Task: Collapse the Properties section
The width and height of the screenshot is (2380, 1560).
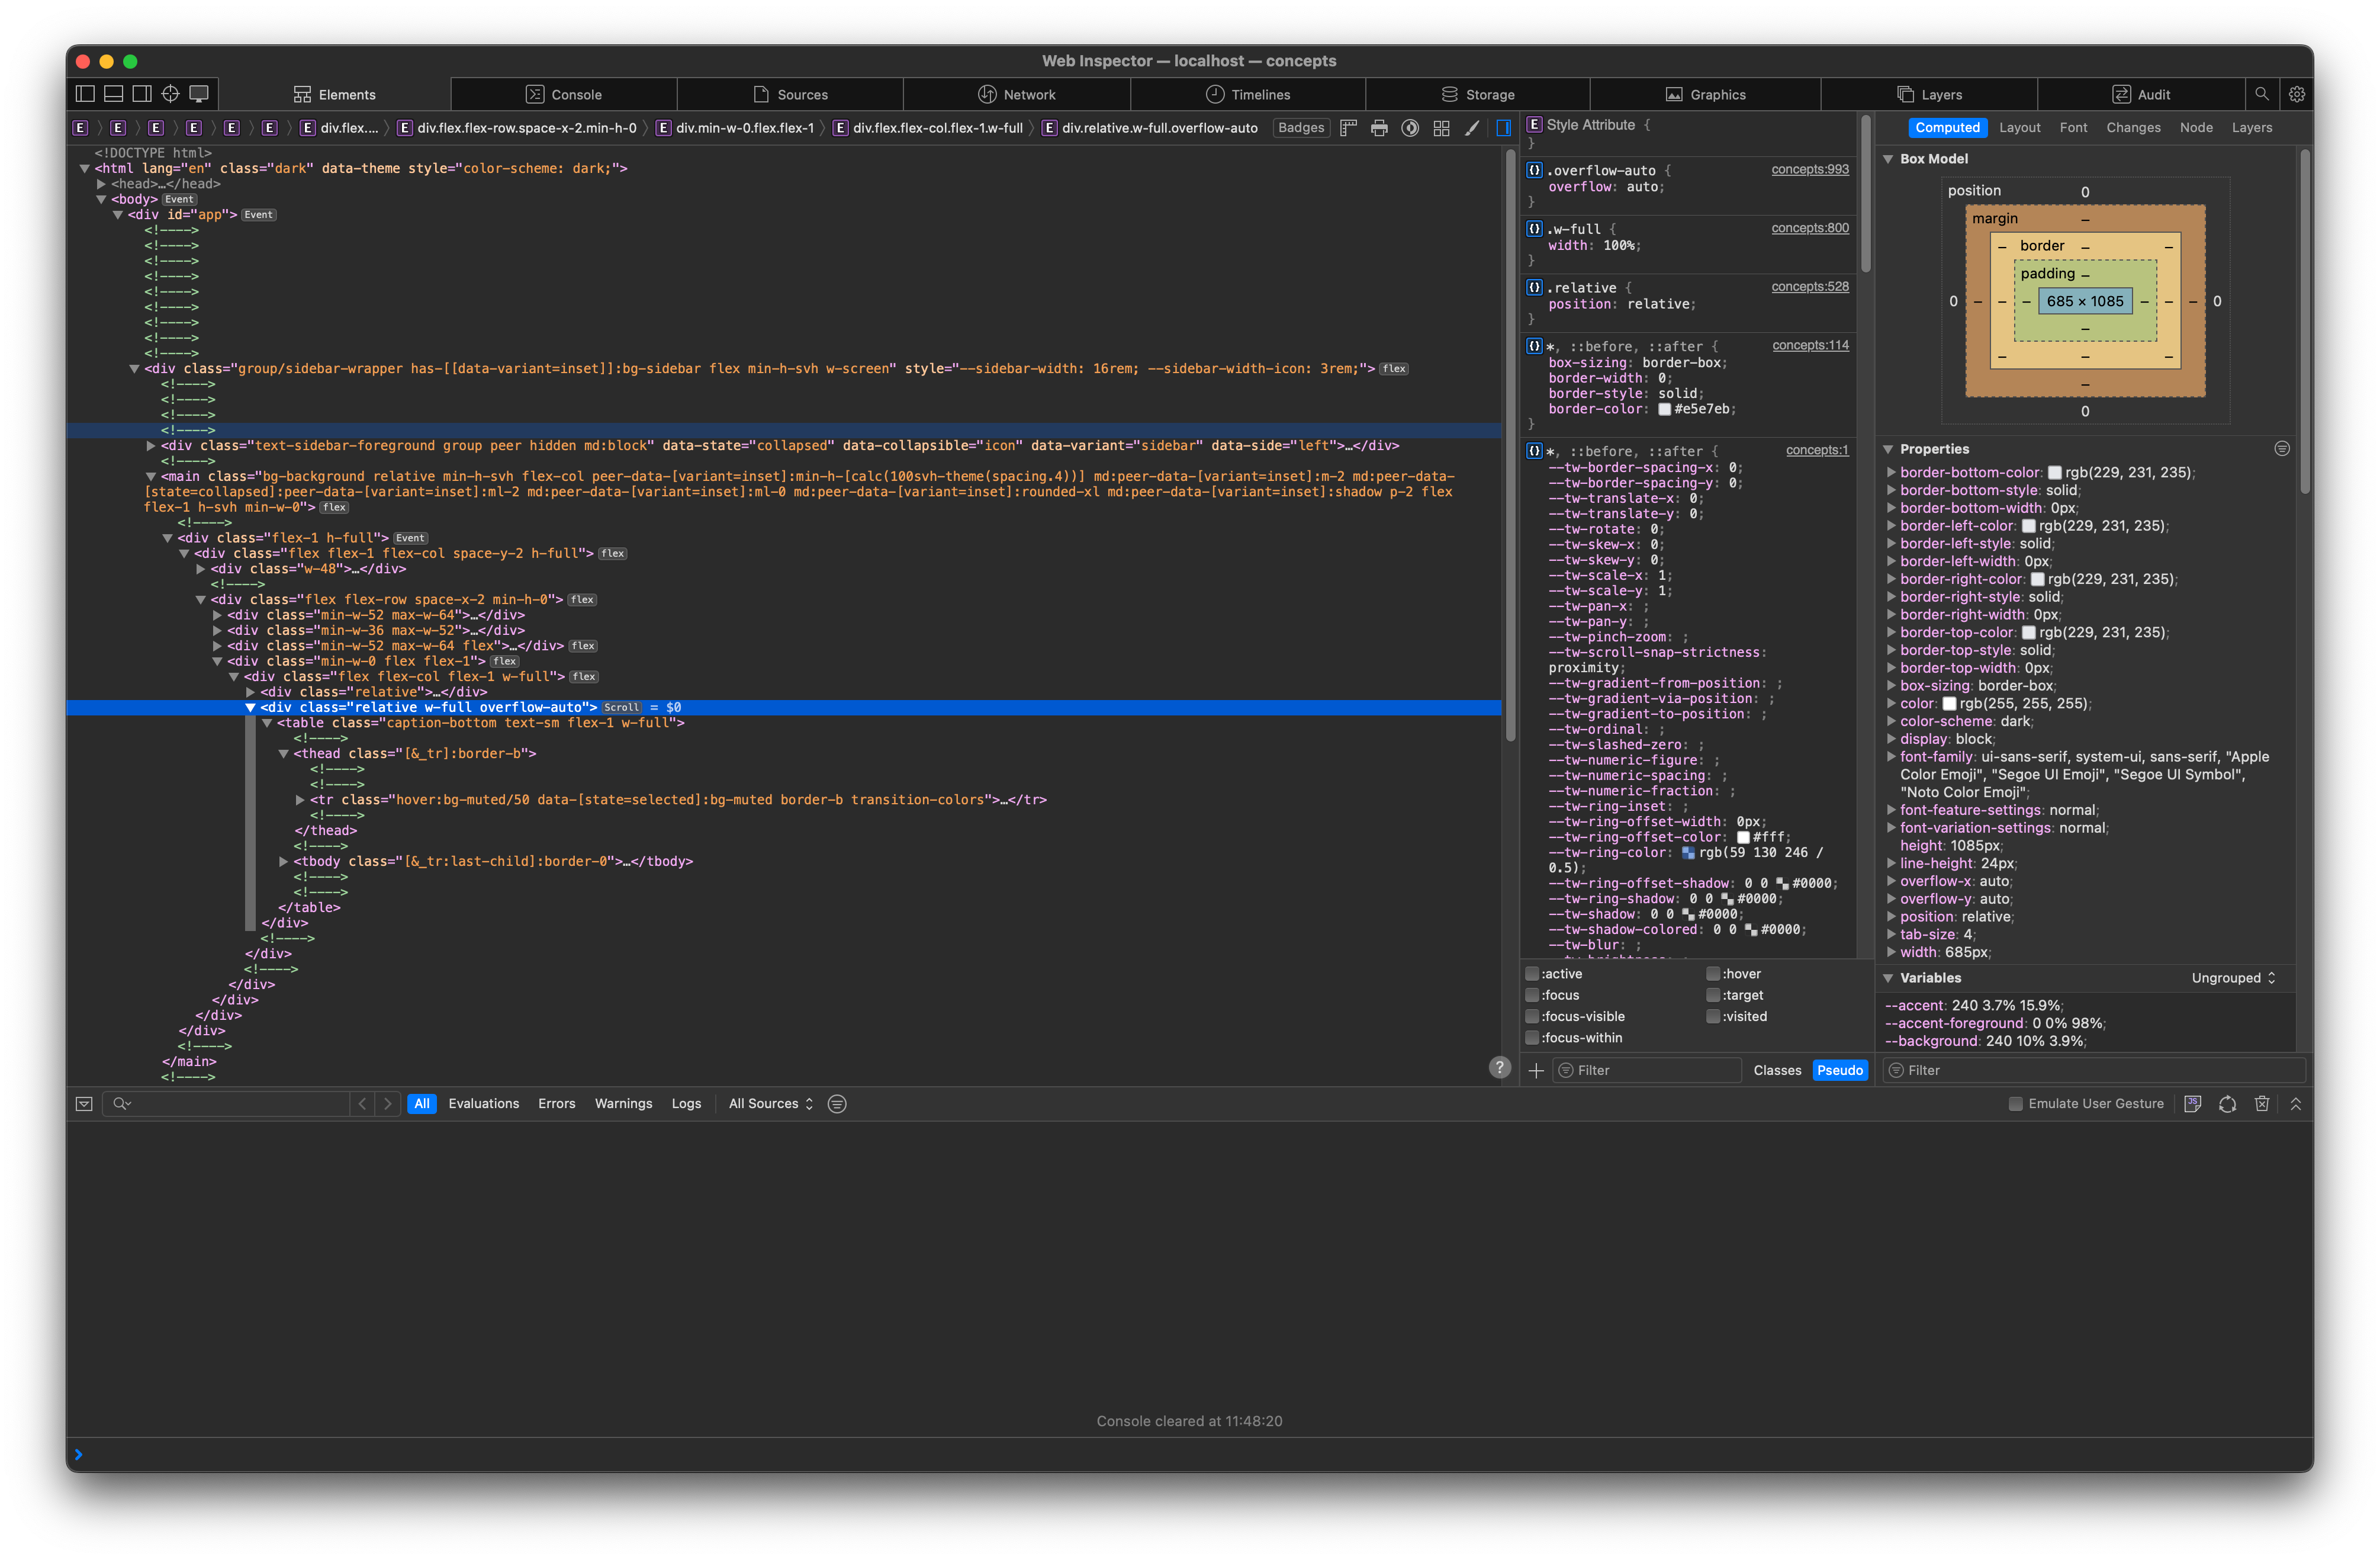Action: 1888,450
